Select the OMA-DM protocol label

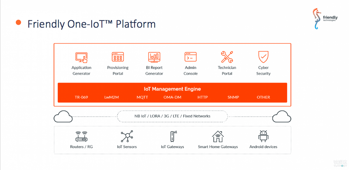click(x=172, y=97)
